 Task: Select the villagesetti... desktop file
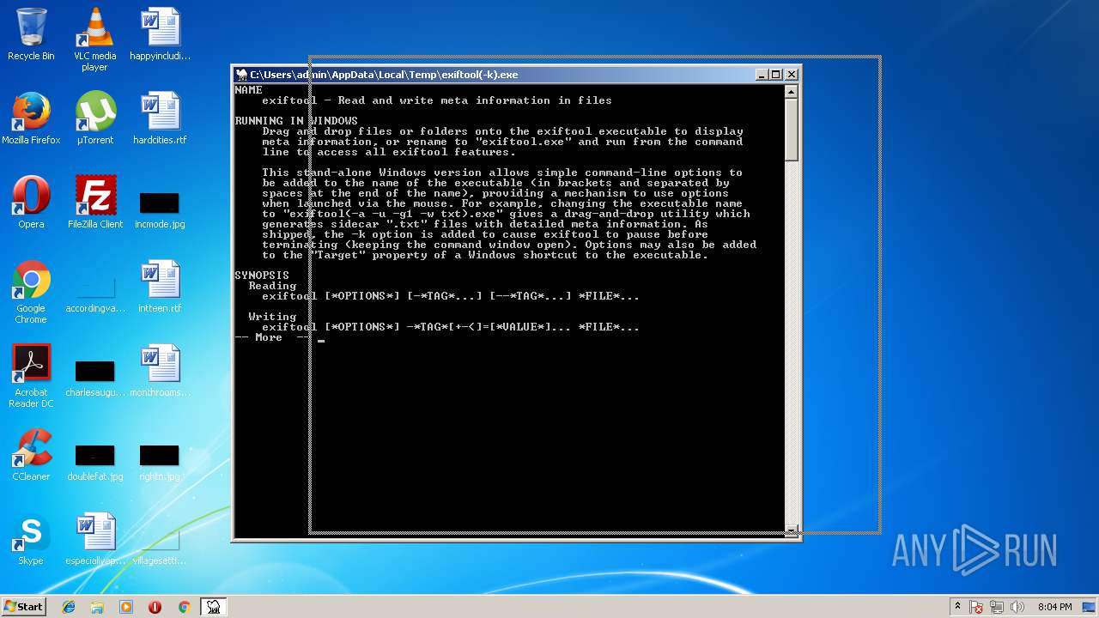coord(160,547)
